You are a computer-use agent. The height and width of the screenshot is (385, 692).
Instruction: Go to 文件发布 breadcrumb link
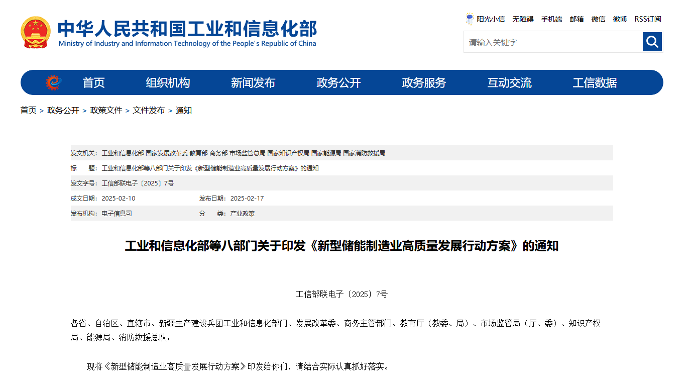point(149,111)
